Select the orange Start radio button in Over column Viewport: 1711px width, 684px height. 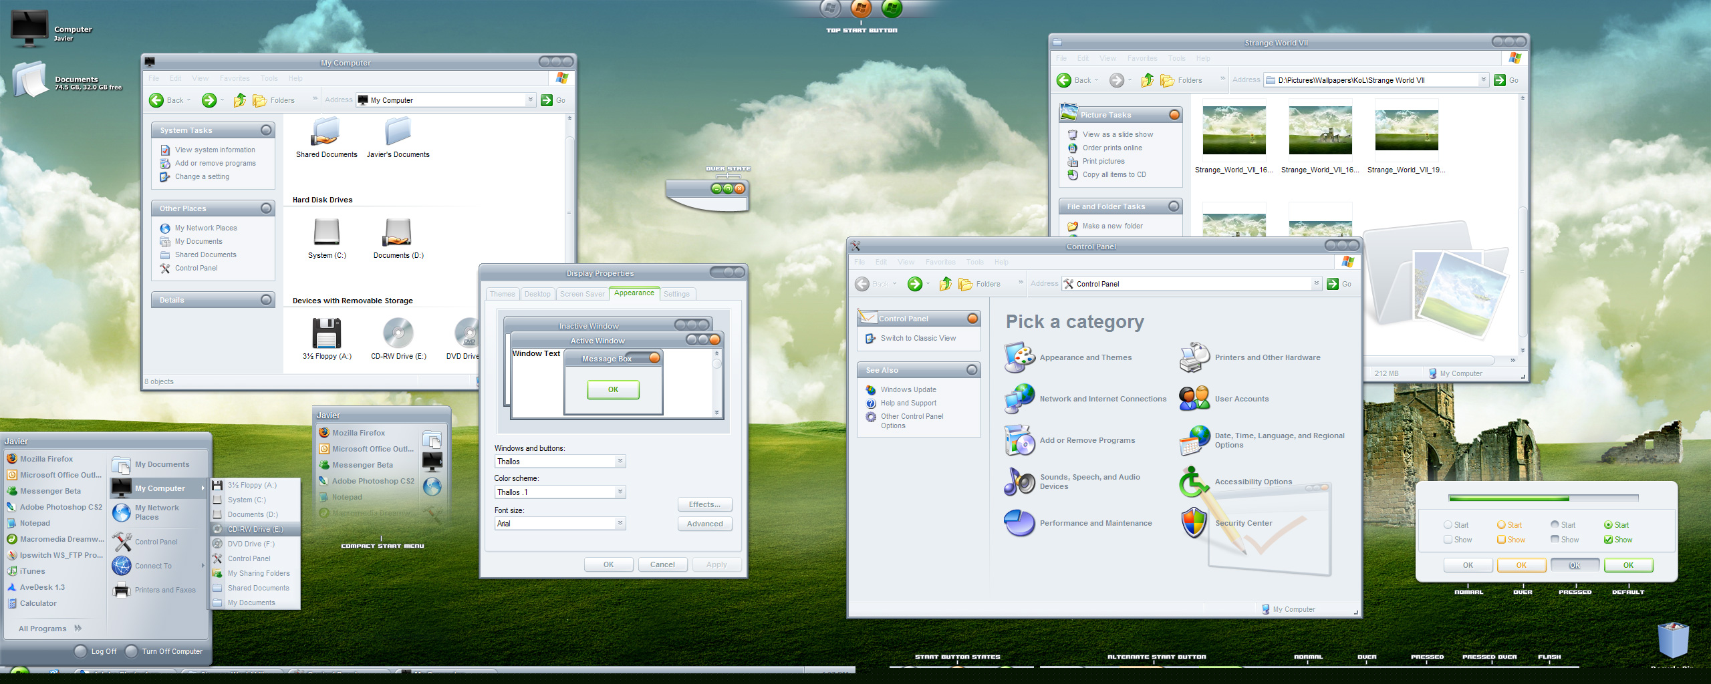coord(1501,525)
